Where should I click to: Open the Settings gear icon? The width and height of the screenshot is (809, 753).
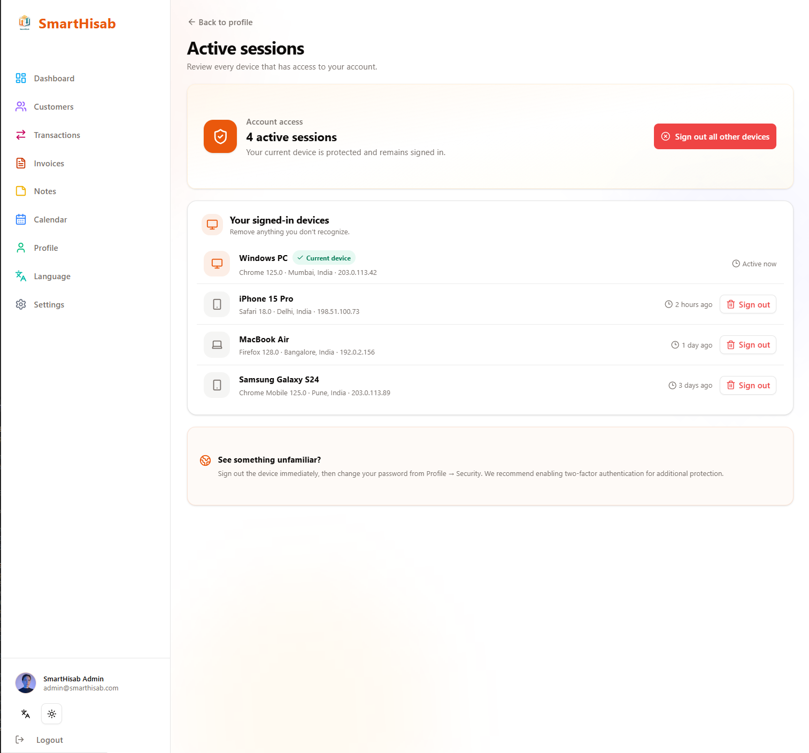[x=21, y=304]
